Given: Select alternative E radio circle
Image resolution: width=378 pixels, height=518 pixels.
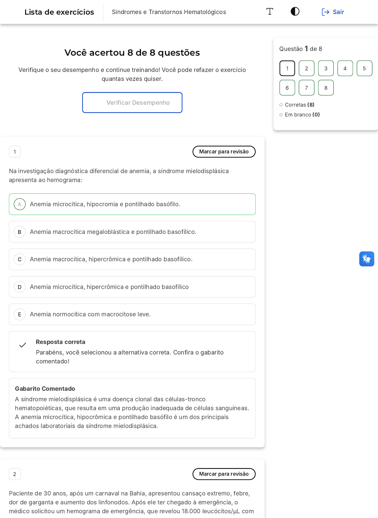Looking at the screenshot, I should 20,314.
